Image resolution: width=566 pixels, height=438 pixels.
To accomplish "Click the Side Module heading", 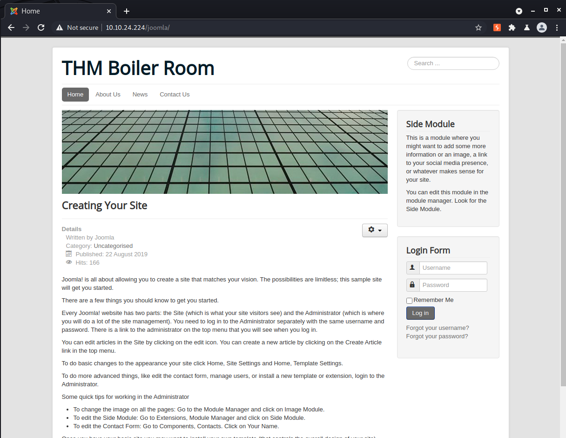I will click(431, 124).
